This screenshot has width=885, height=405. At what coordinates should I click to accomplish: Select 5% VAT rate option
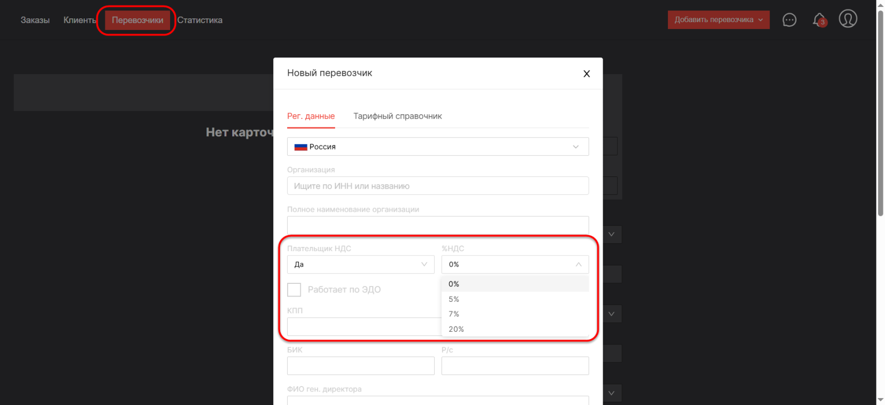point(454,299)
